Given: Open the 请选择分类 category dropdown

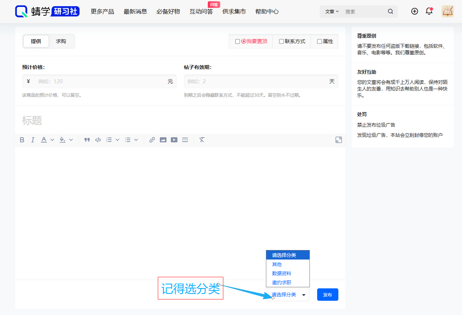Looking at the screenshot, I should pos(288,295).
